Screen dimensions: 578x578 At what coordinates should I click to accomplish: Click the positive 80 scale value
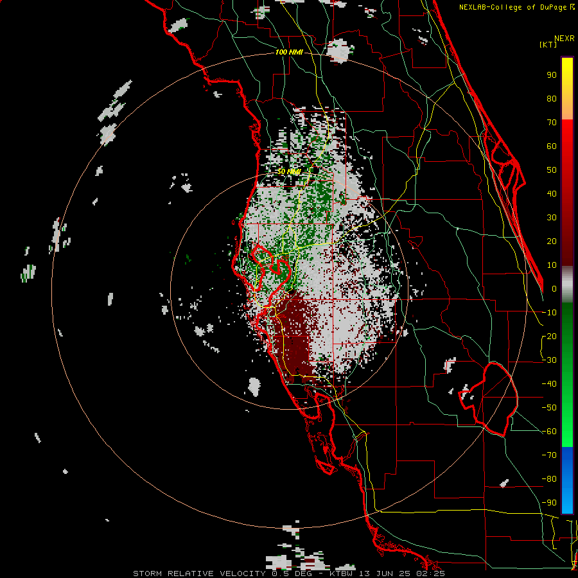pos(552,99)
